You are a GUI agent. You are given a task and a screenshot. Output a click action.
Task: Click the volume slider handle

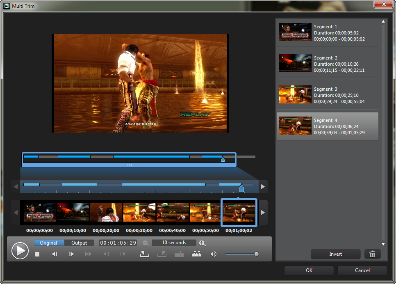click(x=257, y=254)
